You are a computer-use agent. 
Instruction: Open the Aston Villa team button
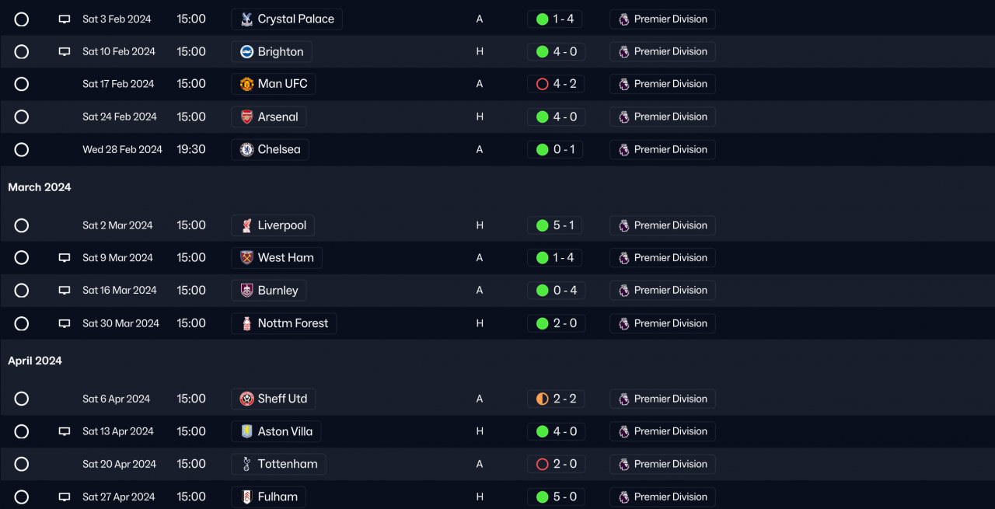276,431
